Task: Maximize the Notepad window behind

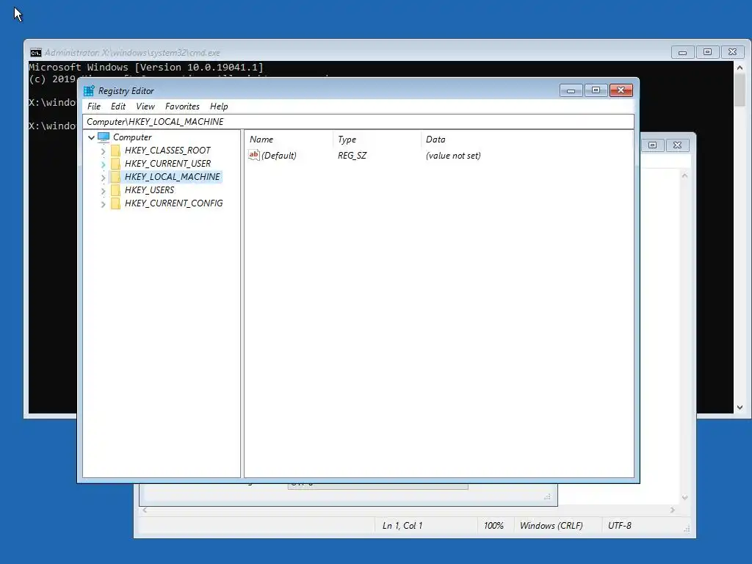Action: pyautogui.click(x=652, y=145)
